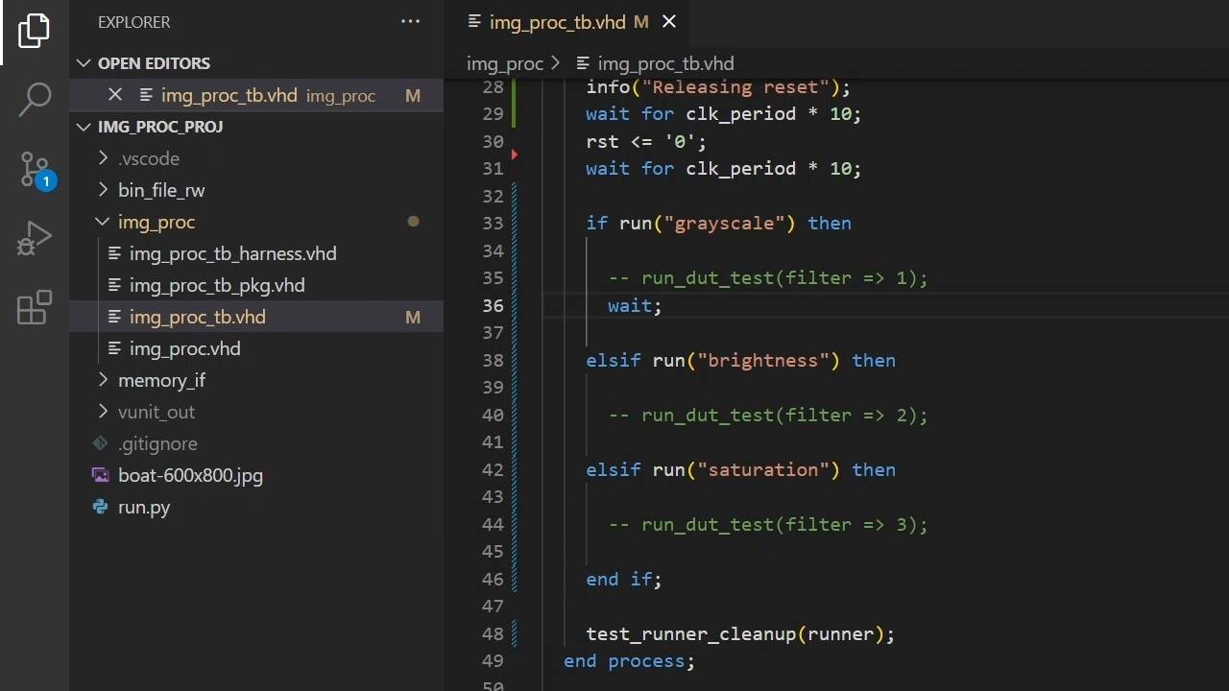Click the img_proc breadcrumb segment
Viewport: 1229px width, 691px height.
tap(505, 63)
